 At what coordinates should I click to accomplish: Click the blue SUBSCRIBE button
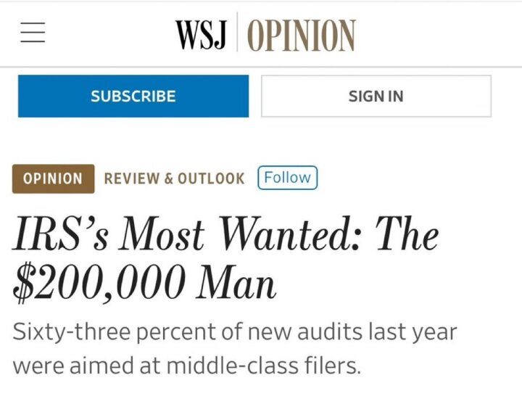click(133, 96)
